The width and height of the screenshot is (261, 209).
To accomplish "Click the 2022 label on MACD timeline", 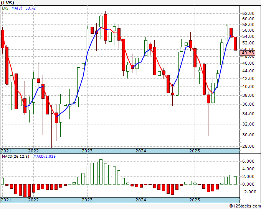I will [x=33, y=200].
